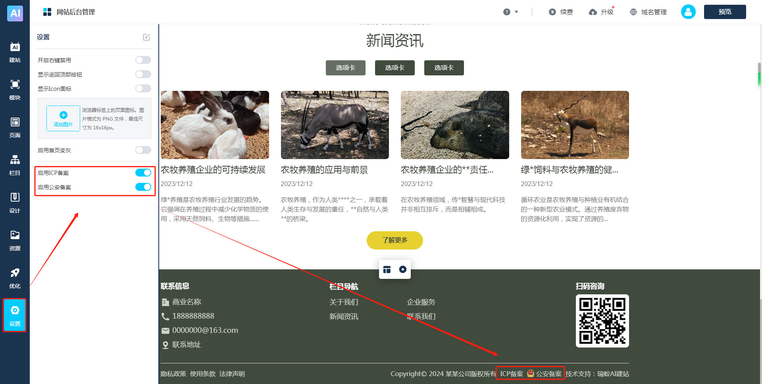Select the third 选项卡 news tab
Image resolution: width=762 pixels, height=384 pixels.
tap(444, 68)
